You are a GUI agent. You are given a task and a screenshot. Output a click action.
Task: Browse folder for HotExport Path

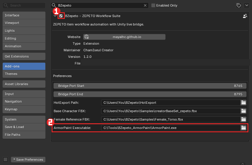pos(244,103)
